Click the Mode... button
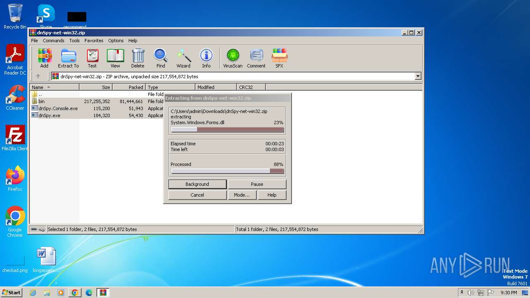Screen dimensions: 530x298 click(242, 195)
